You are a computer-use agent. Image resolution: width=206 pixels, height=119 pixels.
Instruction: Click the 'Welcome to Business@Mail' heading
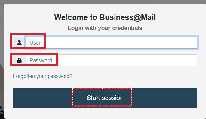[105, 17]
